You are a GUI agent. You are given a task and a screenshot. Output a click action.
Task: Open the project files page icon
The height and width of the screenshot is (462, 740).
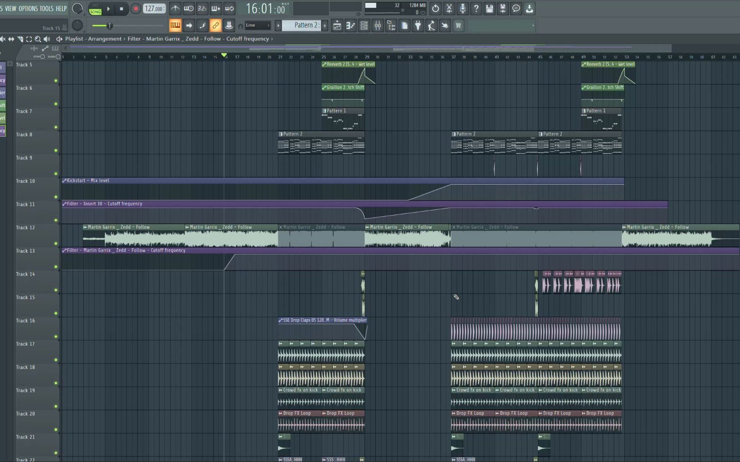tap(405, 26)
